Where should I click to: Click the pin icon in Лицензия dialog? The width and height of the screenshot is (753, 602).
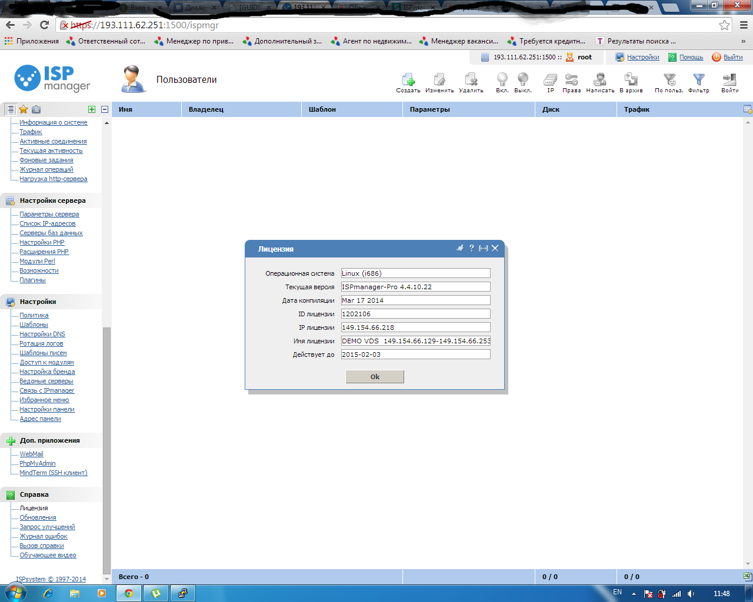(x=460, y=248)
